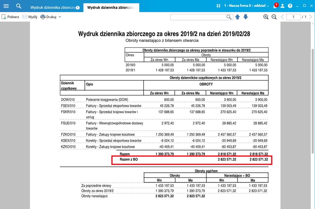Click Pobierz to download the report
The width and height of the screenshot is (315, 209).
pos(10,17)
